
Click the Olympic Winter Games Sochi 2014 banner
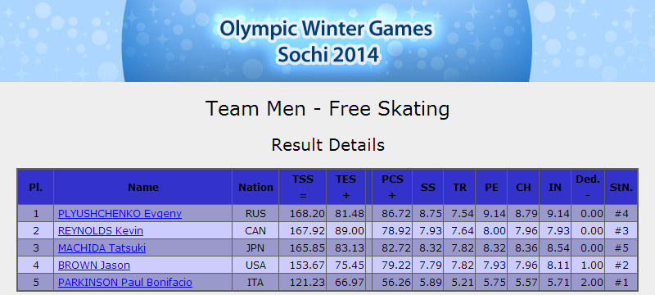(327, 41)
